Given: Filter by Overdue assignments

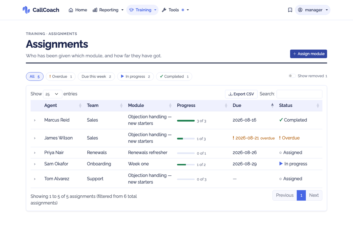Looking at the screenshot, I should tap(61, 76).
